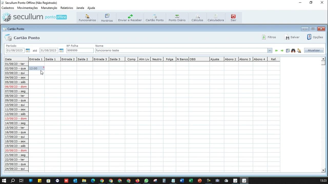Click the Sair power icon
This screenshot has height=184, width=328.
pos(233,18)
